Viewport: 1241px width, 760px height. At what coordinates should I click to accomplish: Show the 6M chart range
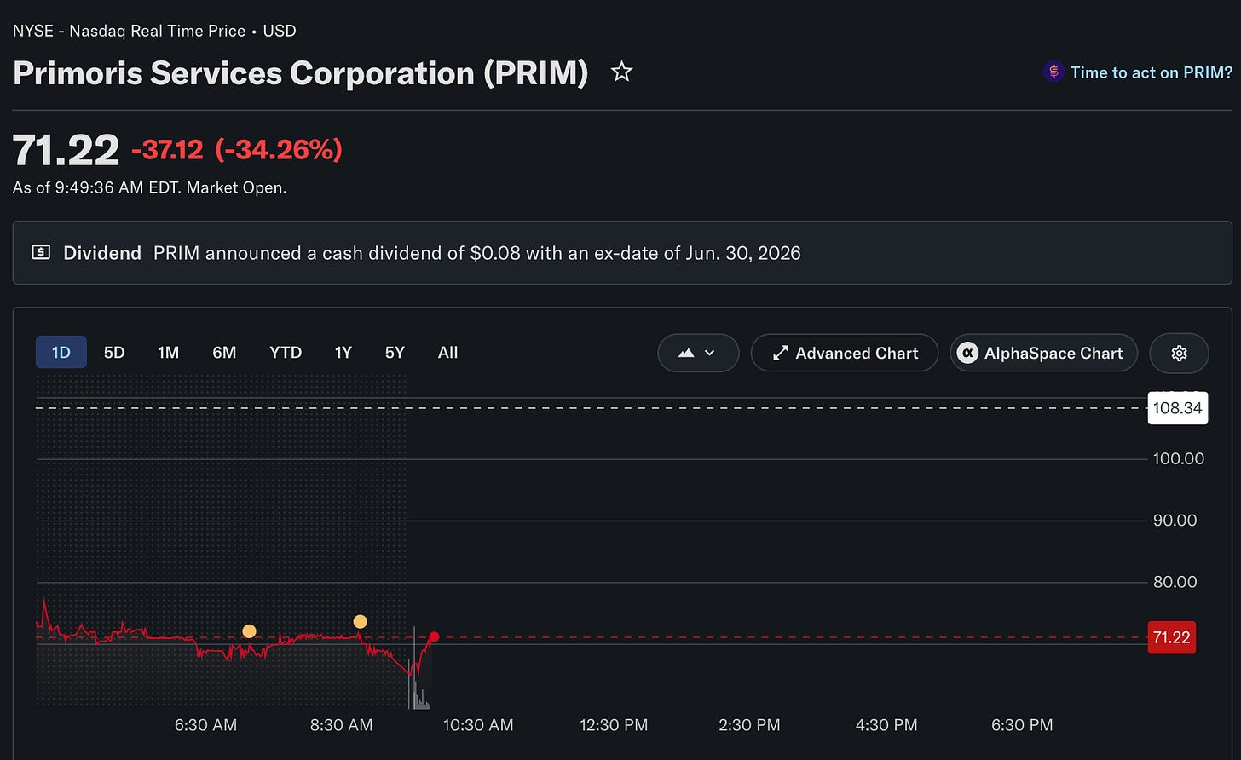(224, 353)
